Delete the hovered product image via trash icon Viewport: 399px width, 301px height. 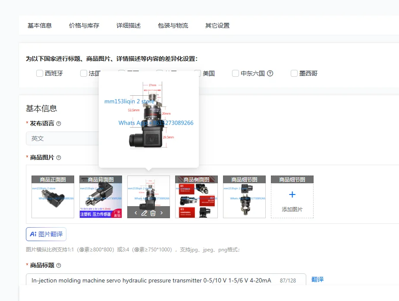(153, 213)
